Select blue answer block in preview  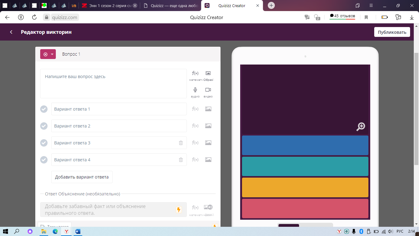coord(305,145)
